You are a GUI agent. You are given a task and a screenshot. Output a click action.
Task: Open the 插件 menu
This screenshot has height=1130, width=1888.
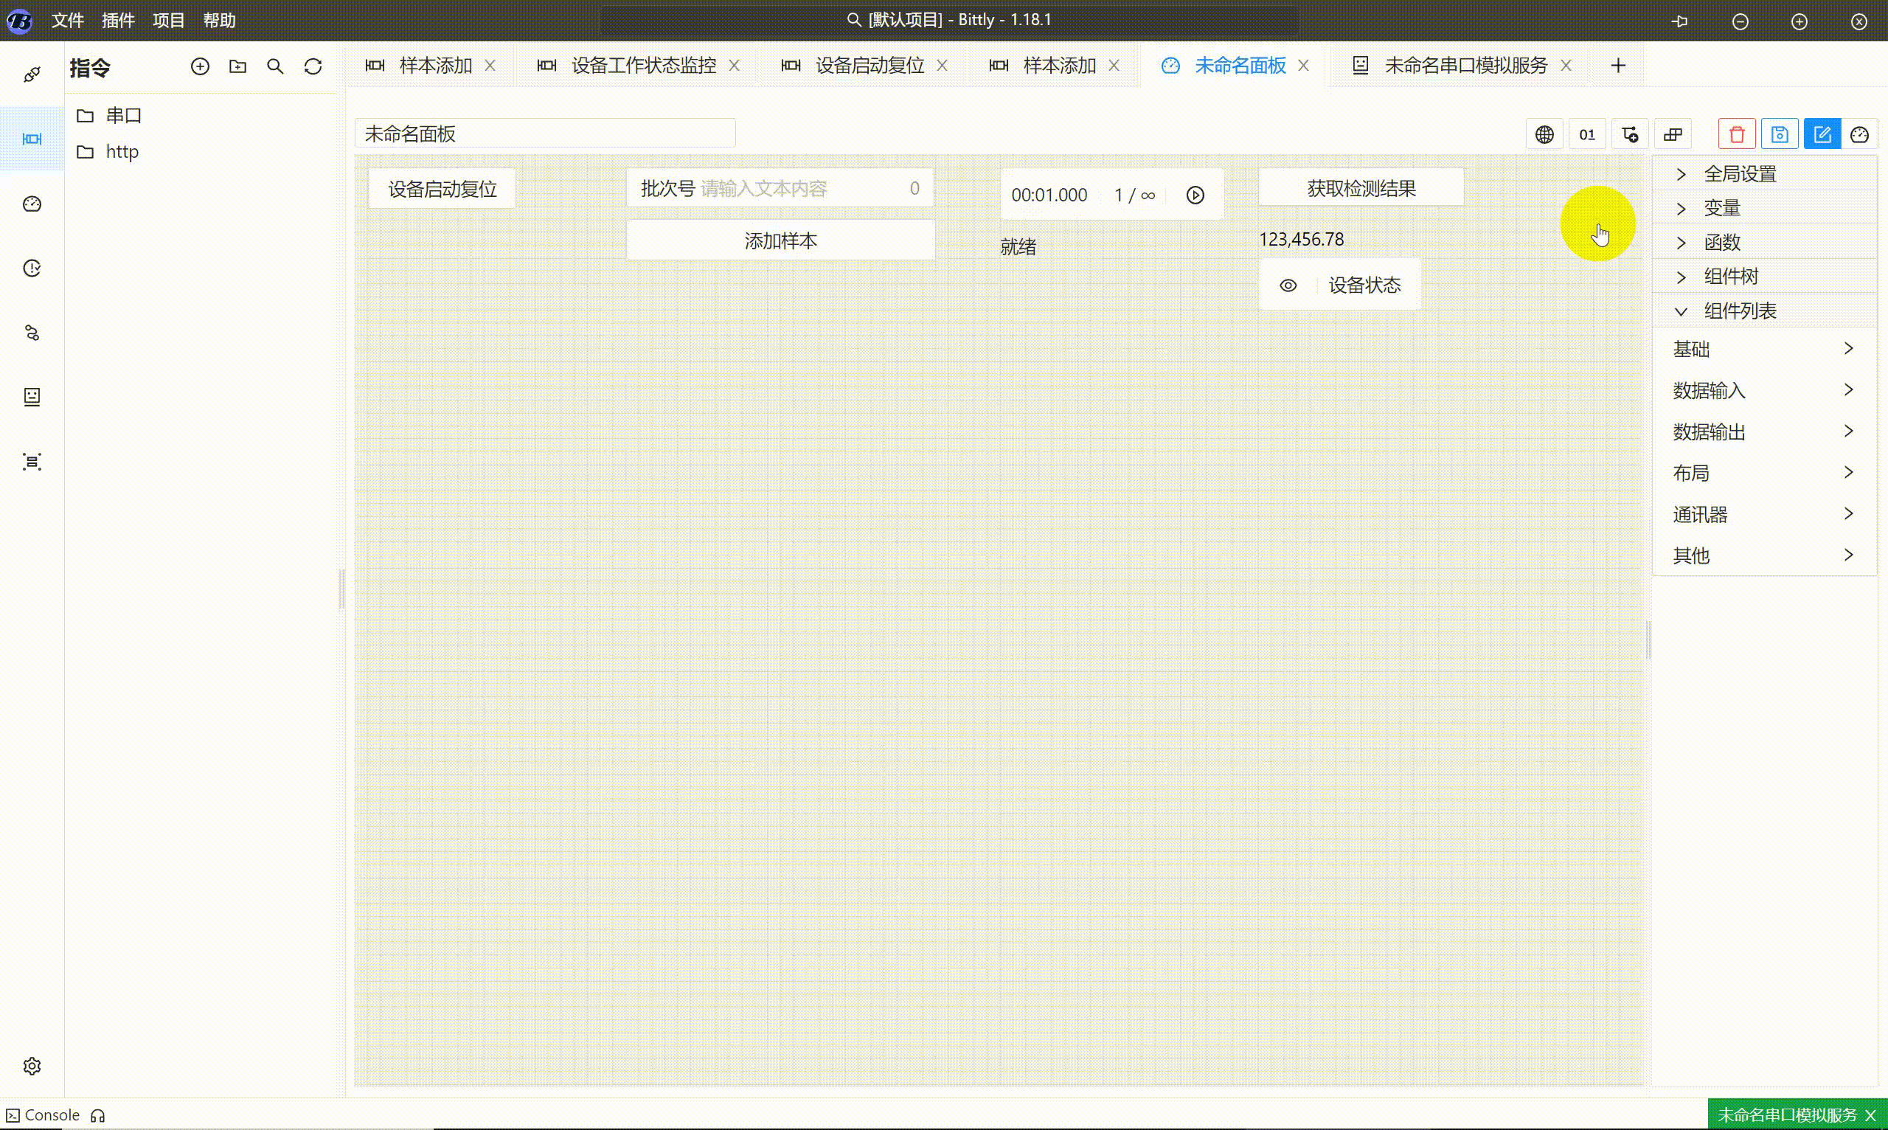click(118, 21)
